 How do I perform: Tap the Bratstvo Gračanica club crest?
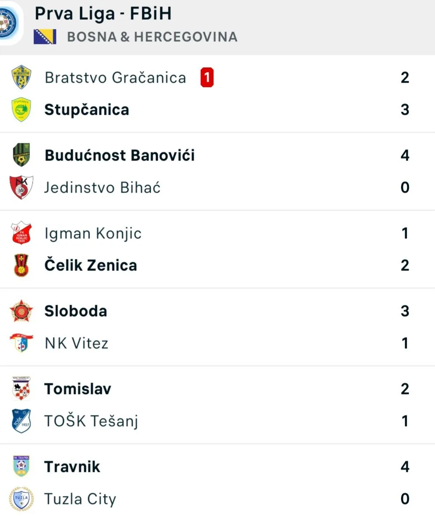click(x=21, y=77)
